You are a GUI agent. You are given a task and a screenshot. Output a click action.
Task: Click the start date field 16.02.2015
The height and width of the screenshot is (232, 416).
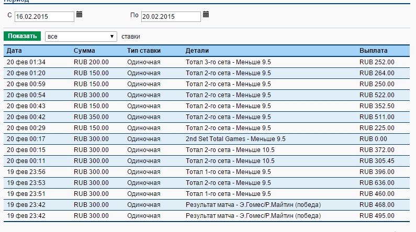[44, 16]
